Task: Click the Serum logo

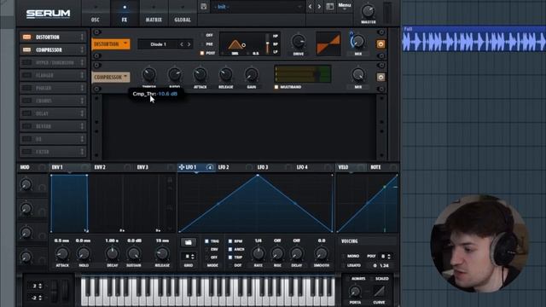Action: coord(48,14)
